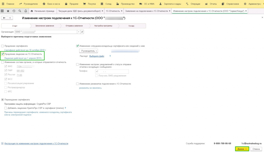264x152 pixels.
Task: Switch to Начальная страница tab
Action: coord(43,11)
